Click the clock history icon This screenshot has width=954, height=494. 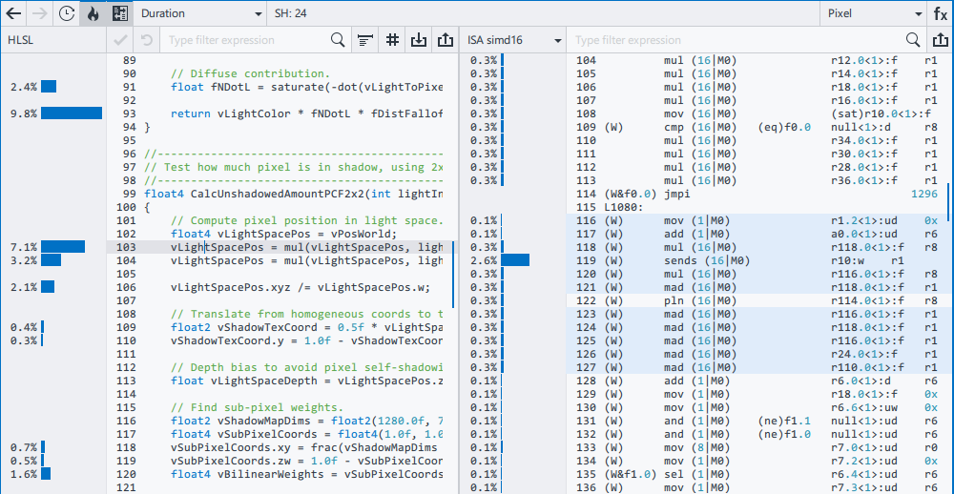tap(66, 14)
